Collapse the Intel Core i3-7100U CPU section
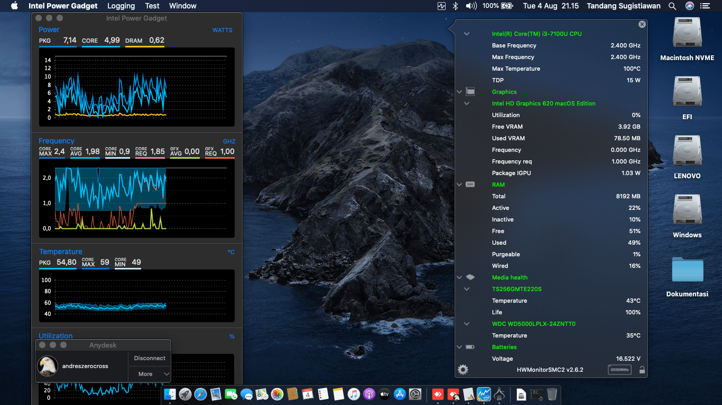The height and width of the screenshot is (405, 722). coord(467,34)
